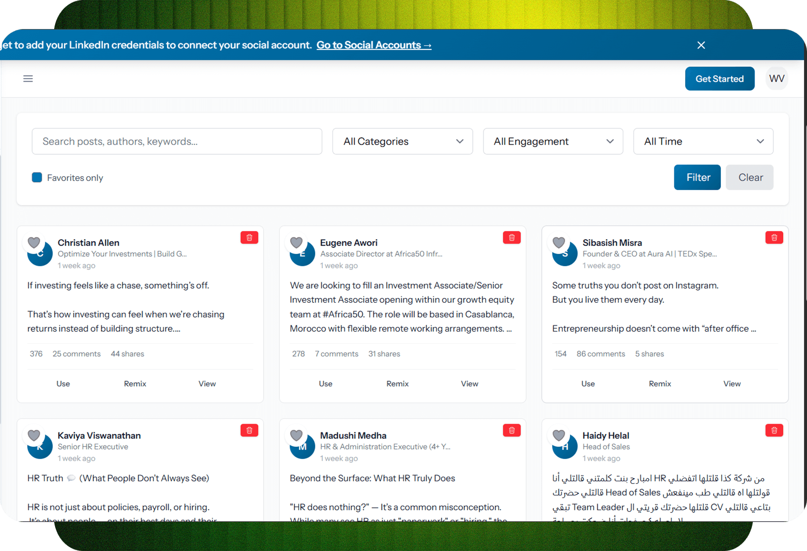Toggle the Favorites only checkbox
807x551 pixels.
click(x=37, y=178)
